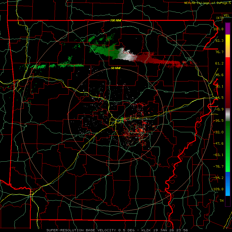Screen dimensions: 232x232
Task: Select the 45.6 velocity scale label
Action: [219, 75]
